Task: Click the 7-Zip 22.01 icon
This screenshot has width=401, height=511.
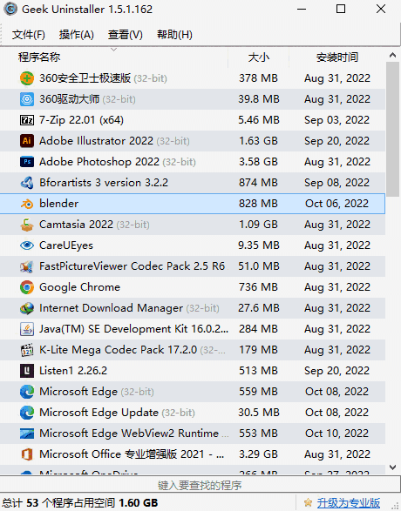Action: [27, 120]
